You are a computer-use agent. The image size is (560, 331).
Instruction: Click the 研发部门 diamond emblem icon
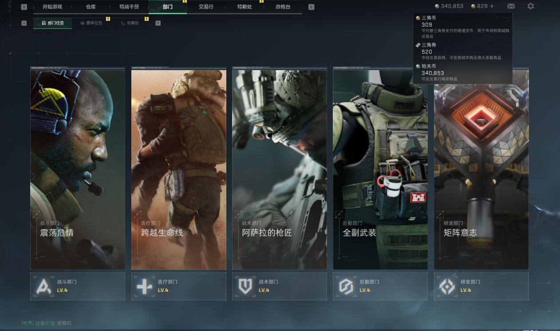click(x=447, y=287)
